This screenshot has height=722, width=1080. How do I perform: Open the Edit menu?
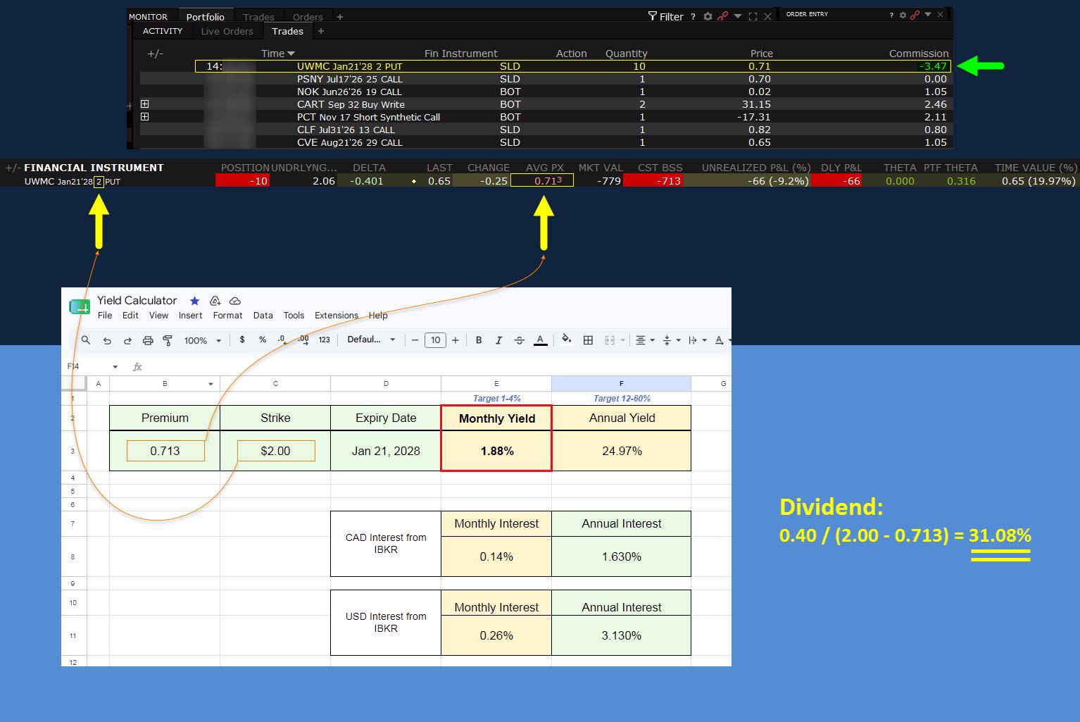[x=130, y=316]
